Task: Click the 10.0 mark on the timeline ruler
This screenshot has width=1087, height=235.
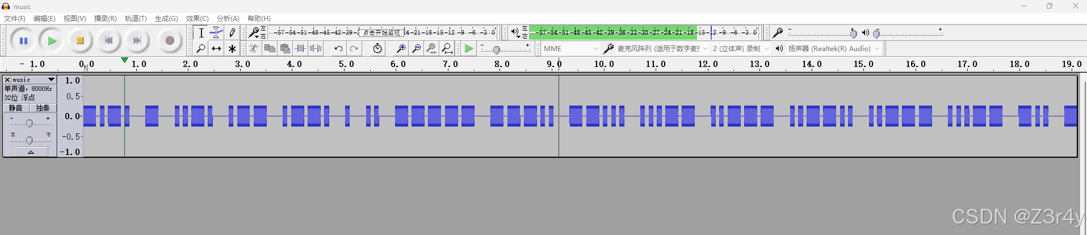Action: (603, 64)
